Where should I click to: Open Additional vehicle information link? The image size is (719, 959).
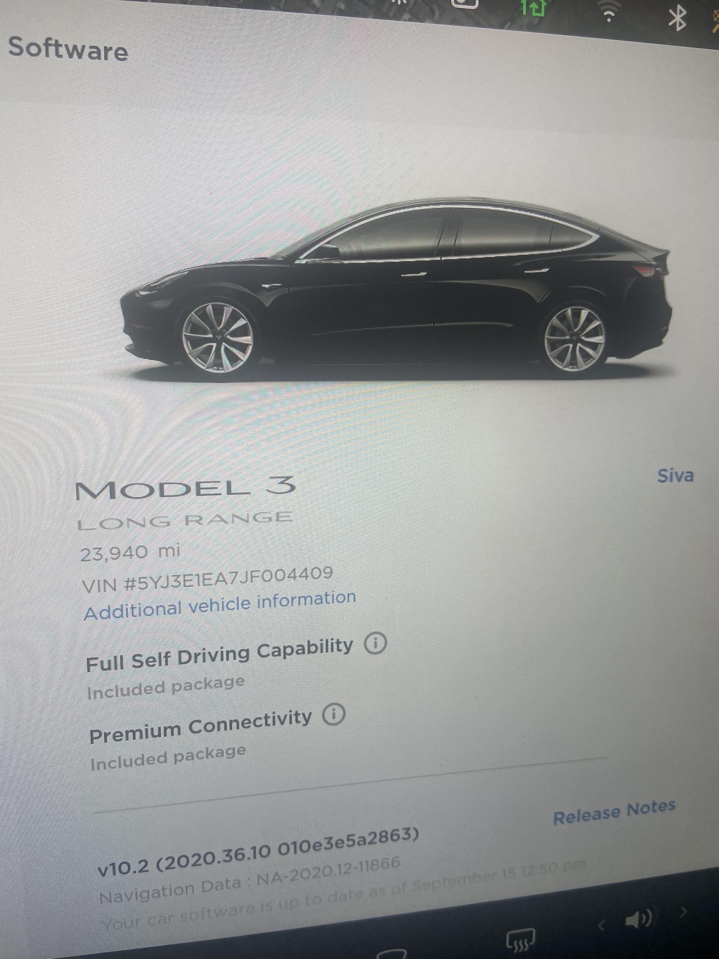point(220,605)
